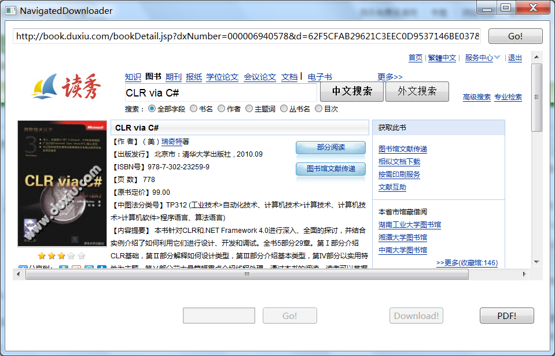Viewport: 555px width, 356px height.
Task: Switch to the 会议论文 tab
Action: click(x=260, y=77)
